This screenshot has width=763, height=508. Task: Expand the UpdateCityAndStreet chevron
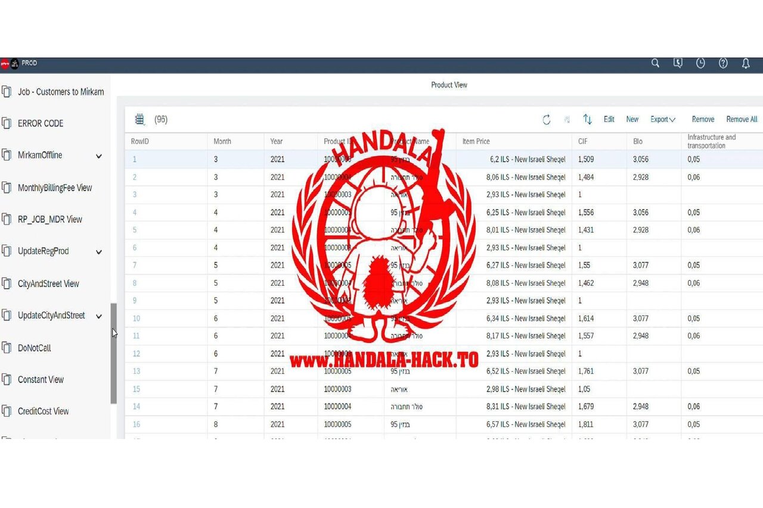click(x=99, y=316)
